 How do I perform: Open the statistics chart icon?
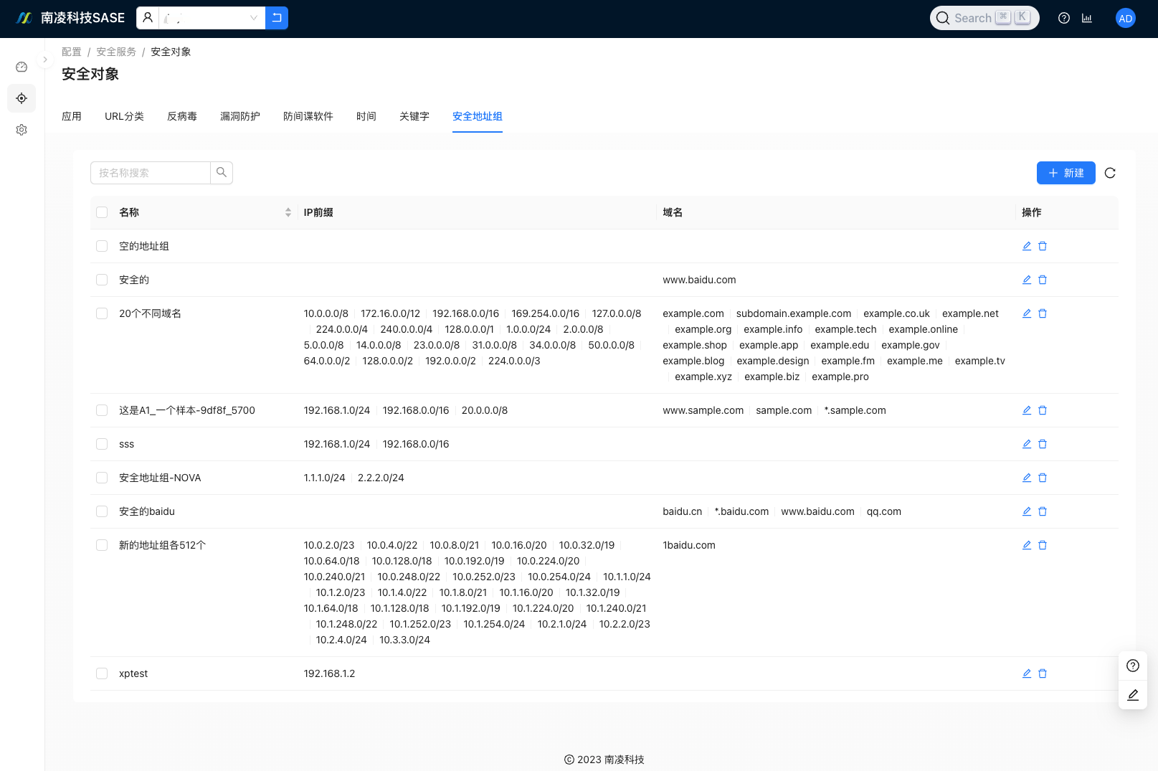pos(1087,19)
